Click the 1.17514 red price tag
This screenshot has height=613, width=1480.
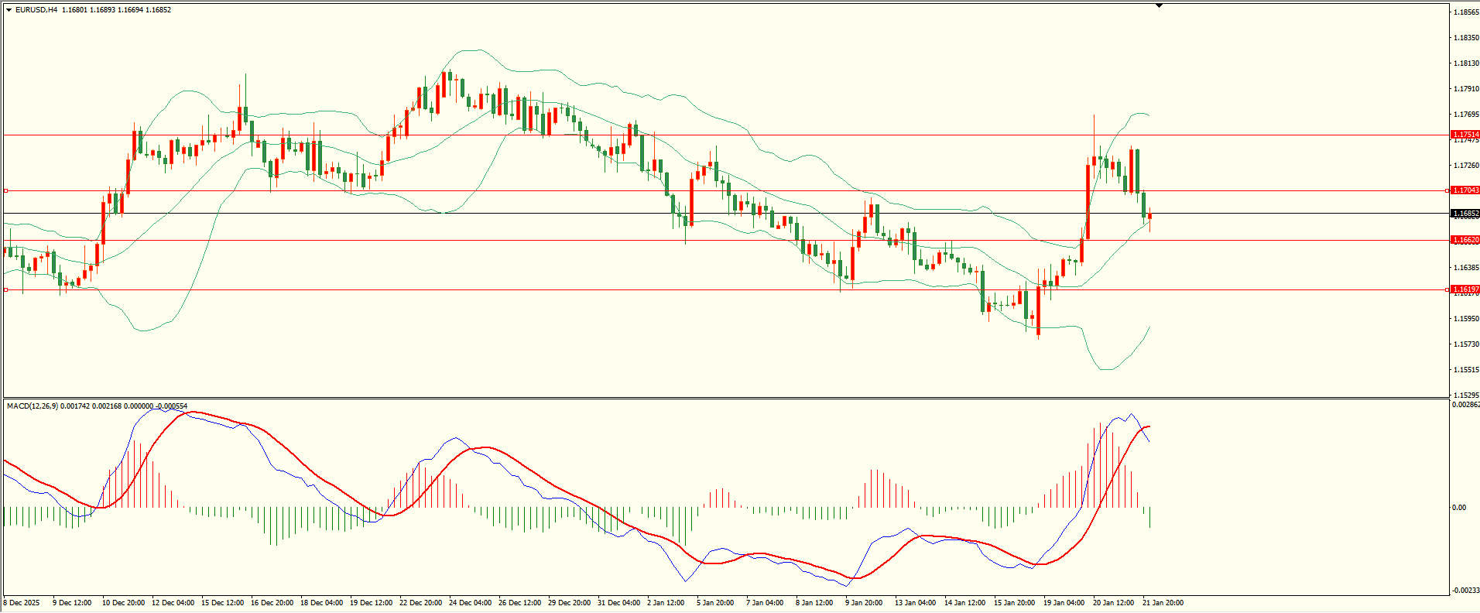coord(1465,135)
